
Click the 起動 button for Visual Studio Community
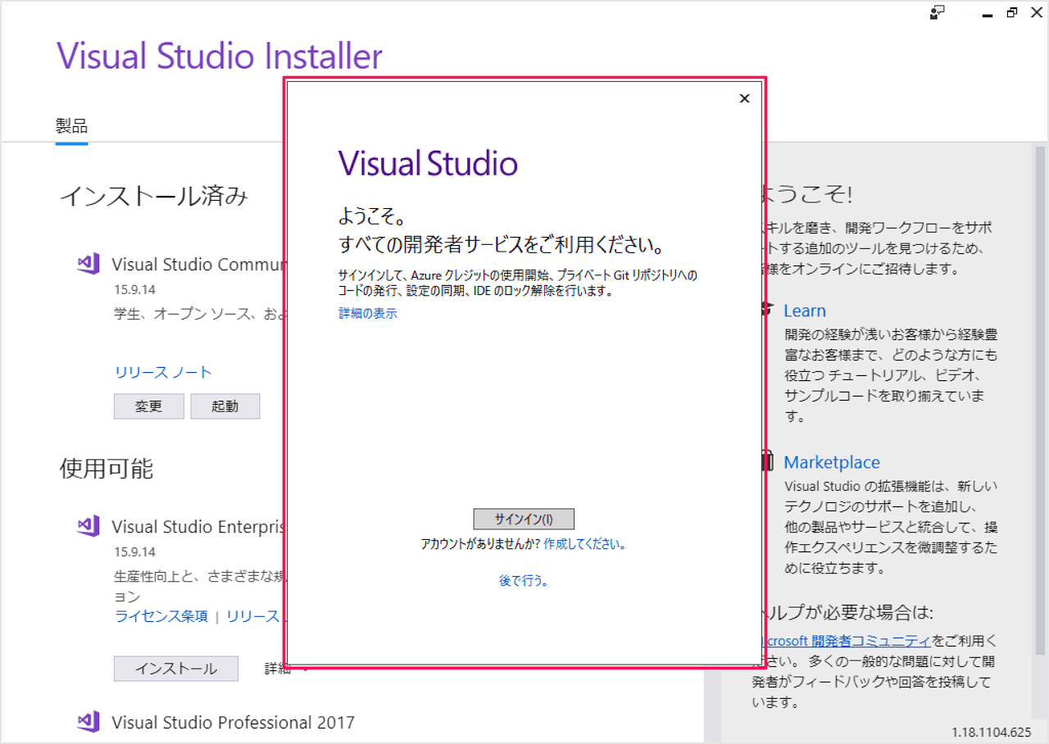(x=225, y=406)
